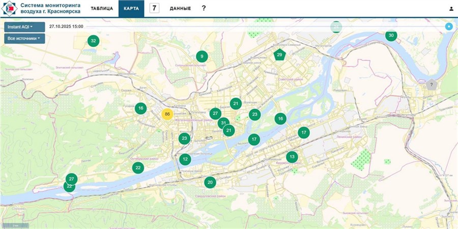Viewport: 458px width, 229px height.
Task: Click the green marker showing 20
Action: coord(210,182)
